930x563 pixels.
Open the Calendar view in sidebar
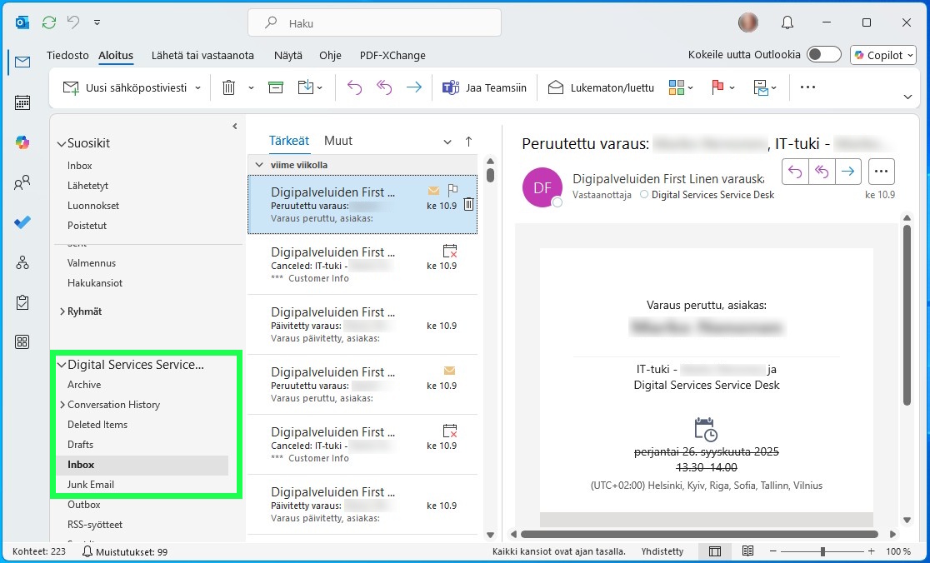pyautogui.click(x=22, y=102)
